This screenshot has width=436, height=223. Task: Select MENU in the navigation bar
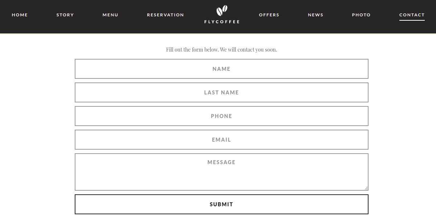pos(110,15)
